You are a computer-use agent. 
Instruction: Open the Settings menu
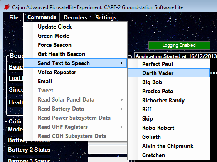(106, 17)
